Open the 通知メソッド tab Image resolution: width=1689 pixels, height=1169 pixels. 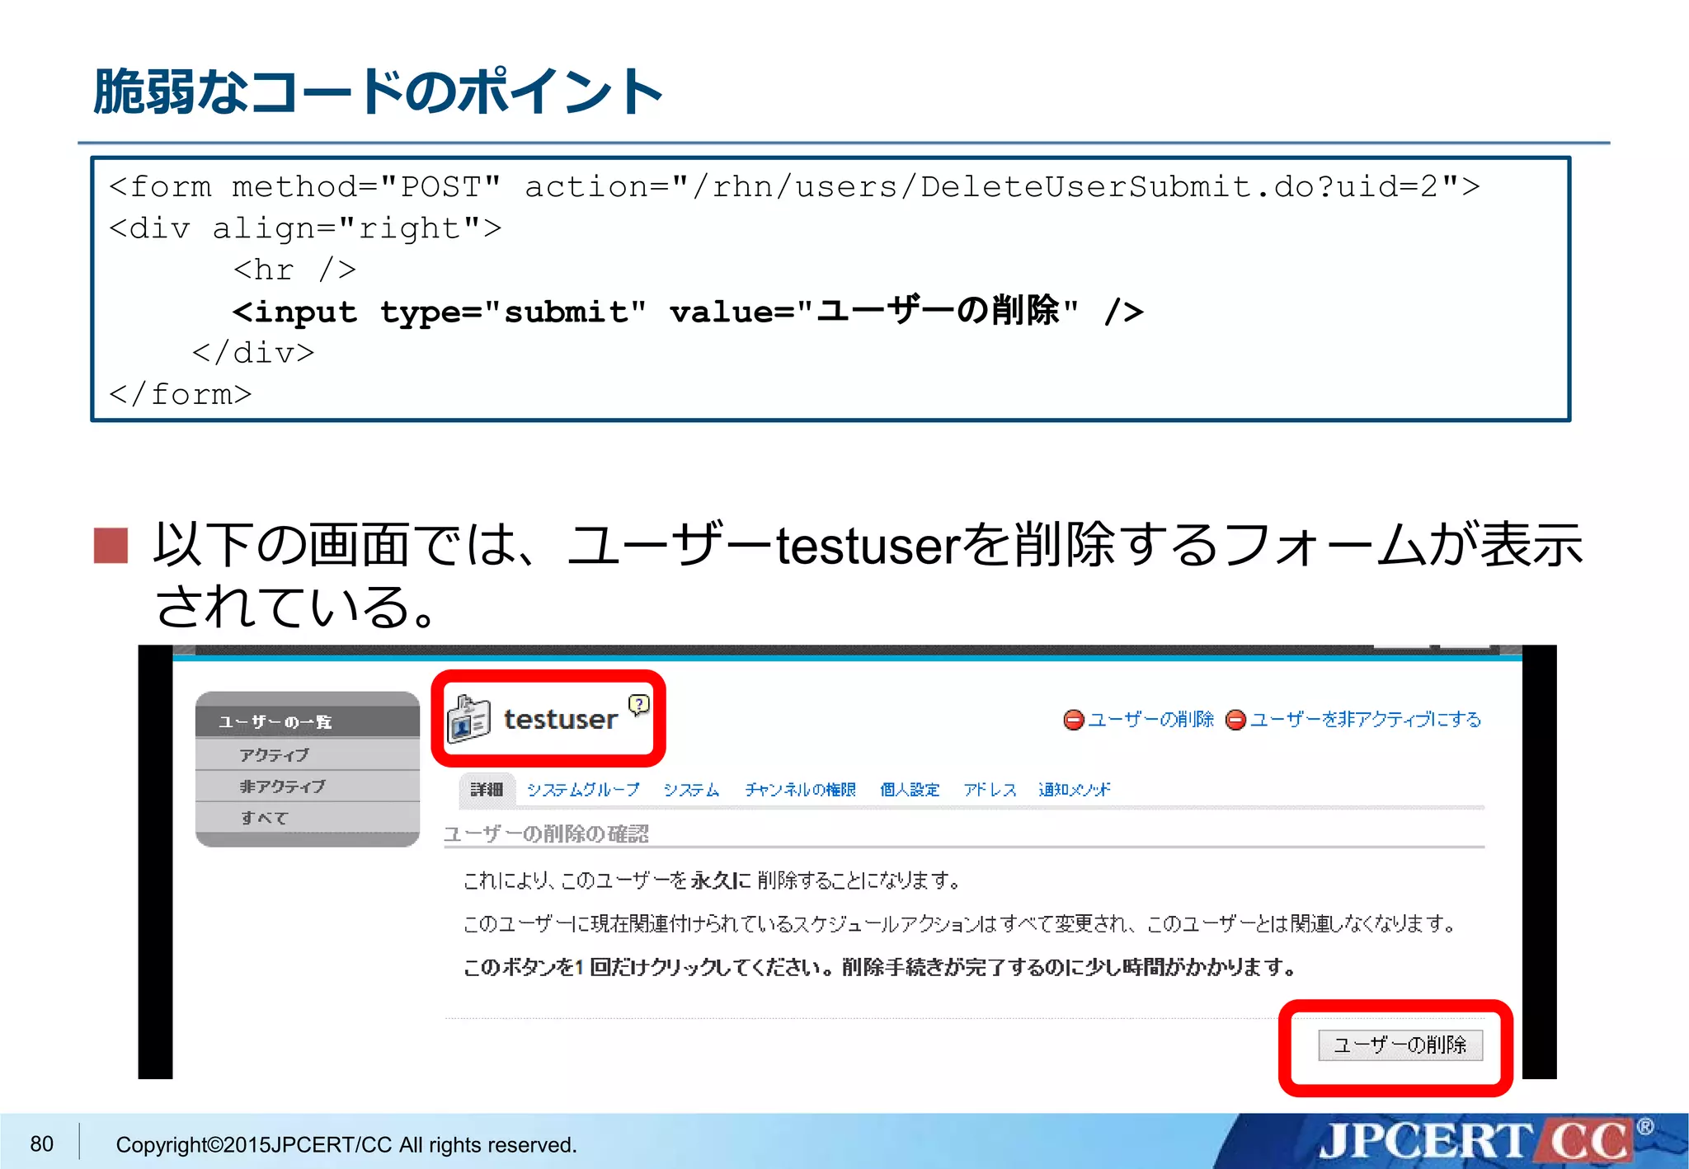[1075, 790]
